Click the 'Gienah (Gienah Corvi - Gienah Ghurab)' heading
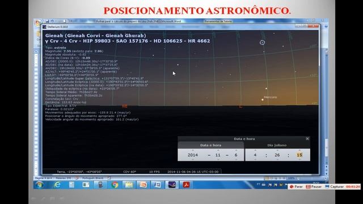The image size is (363, 204). (96, 36)
